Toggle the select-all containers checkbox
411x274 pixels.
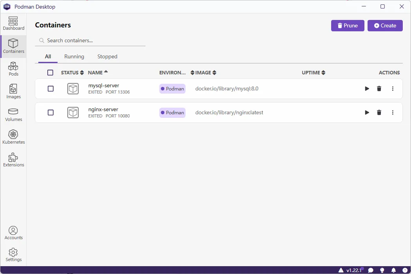50,73
